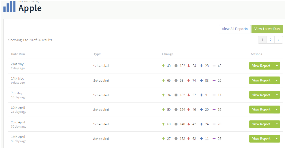Click the View Latest Run button
Screen dimensions: 285x150
click(x=267, y=29)
